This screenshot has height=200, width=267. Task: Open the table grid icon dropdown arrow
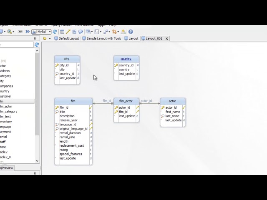tap(92, 32)
